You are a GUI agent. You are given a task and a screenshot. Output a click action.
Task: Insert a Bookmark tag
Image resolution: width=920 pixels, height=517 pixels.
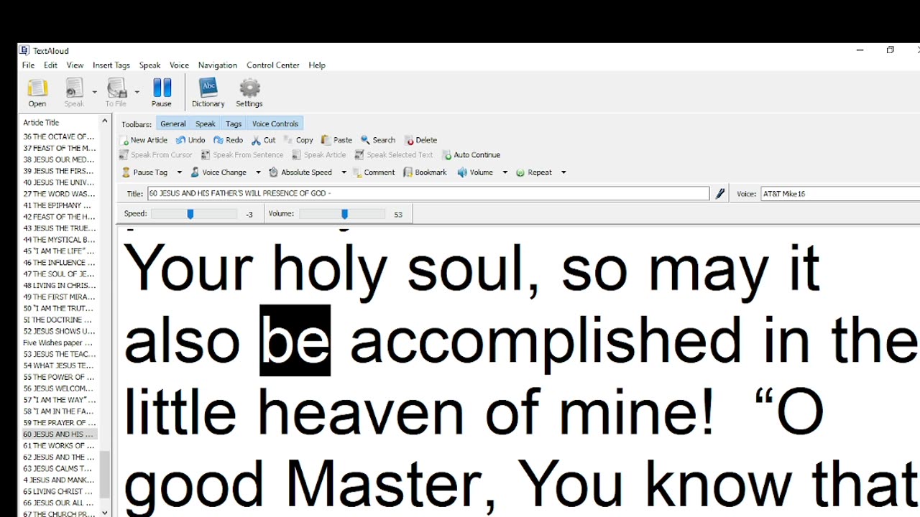[425, 172]
